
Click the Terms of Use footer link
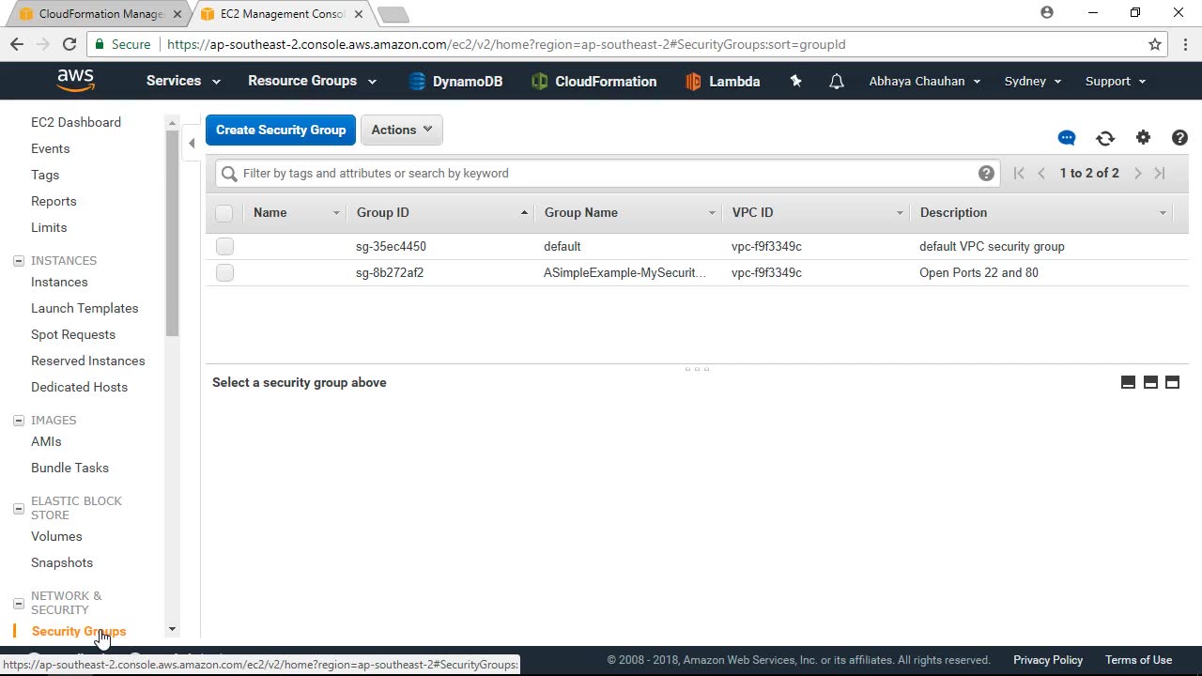coord(1138,660)
